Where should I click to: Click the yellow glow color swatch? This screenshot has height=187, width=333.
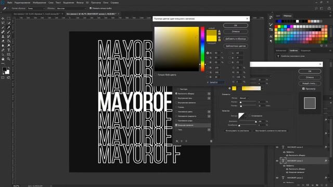click(234, 88)
